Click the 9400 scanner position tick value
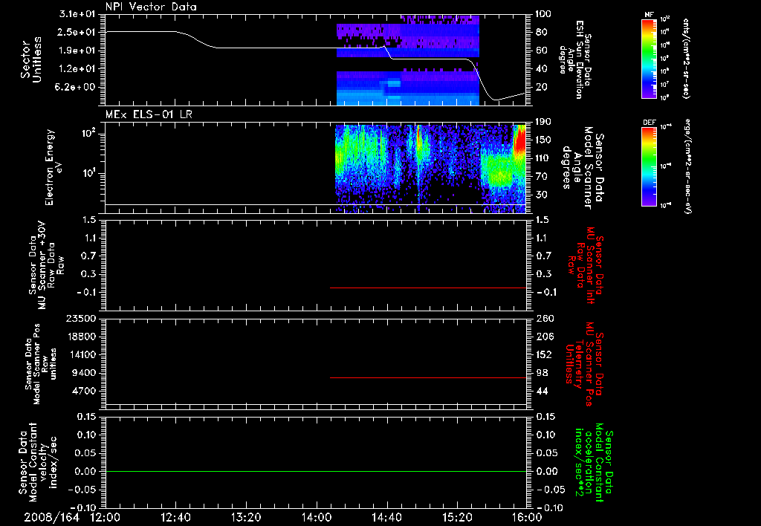The height and width of the screenshot is (526, 761). tap(84, 373)
